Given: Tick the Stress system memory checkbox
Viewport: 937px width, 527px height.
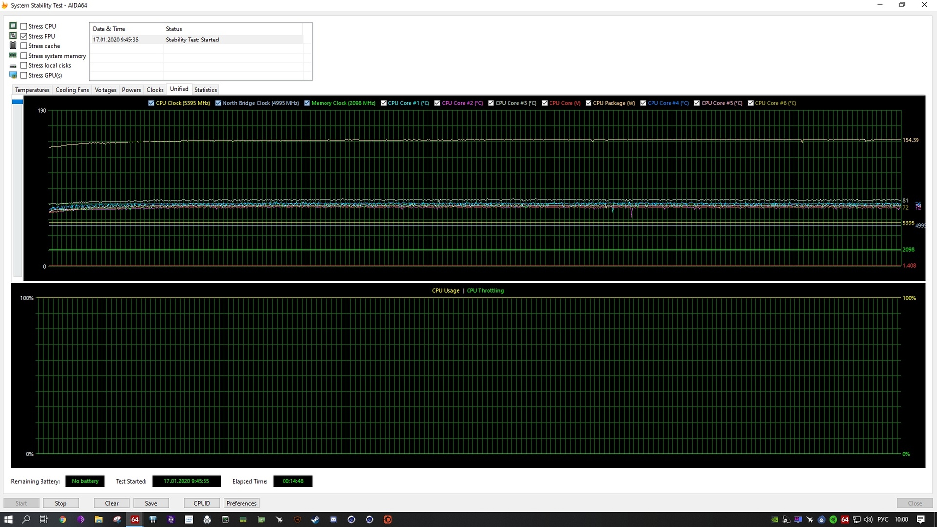Looking at the screenshot, I should [x=24, y=56].
